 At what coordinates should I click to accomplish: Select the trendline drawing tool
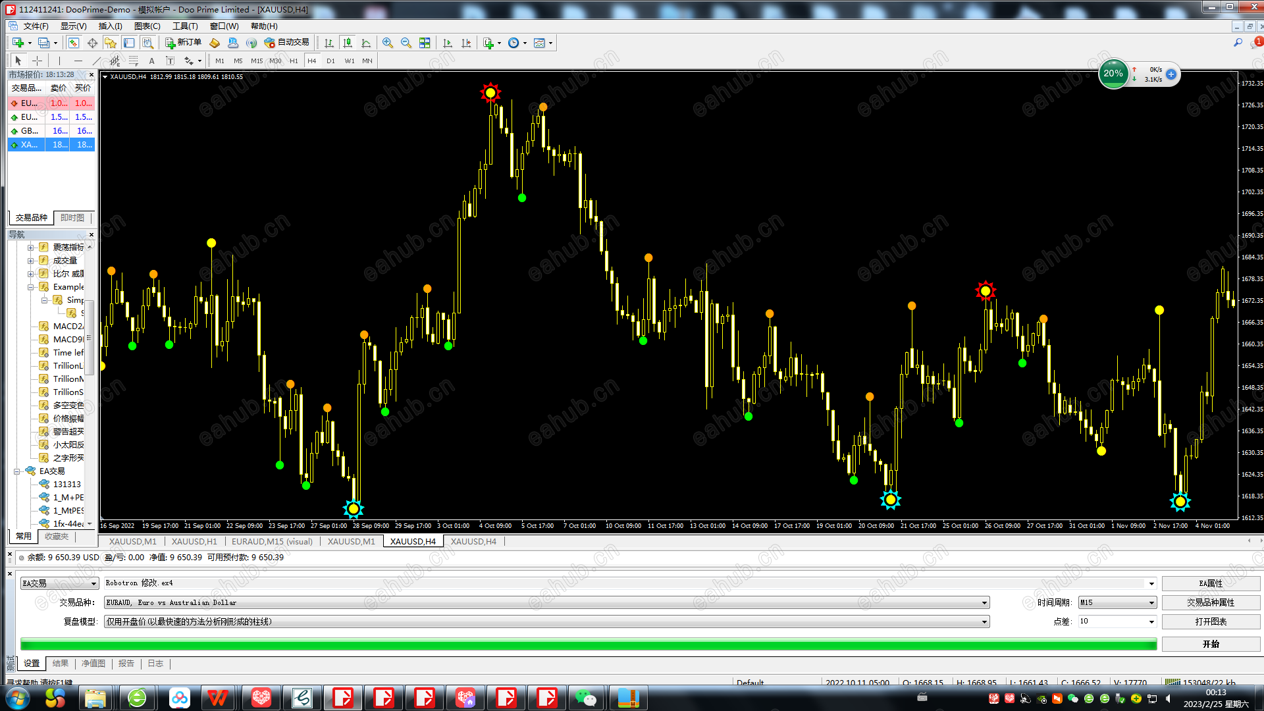(x=97, y=61)
